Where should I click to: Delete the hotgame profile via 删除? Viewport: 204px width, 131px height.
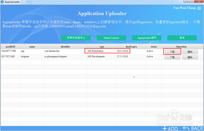click(x=190, y=57)
